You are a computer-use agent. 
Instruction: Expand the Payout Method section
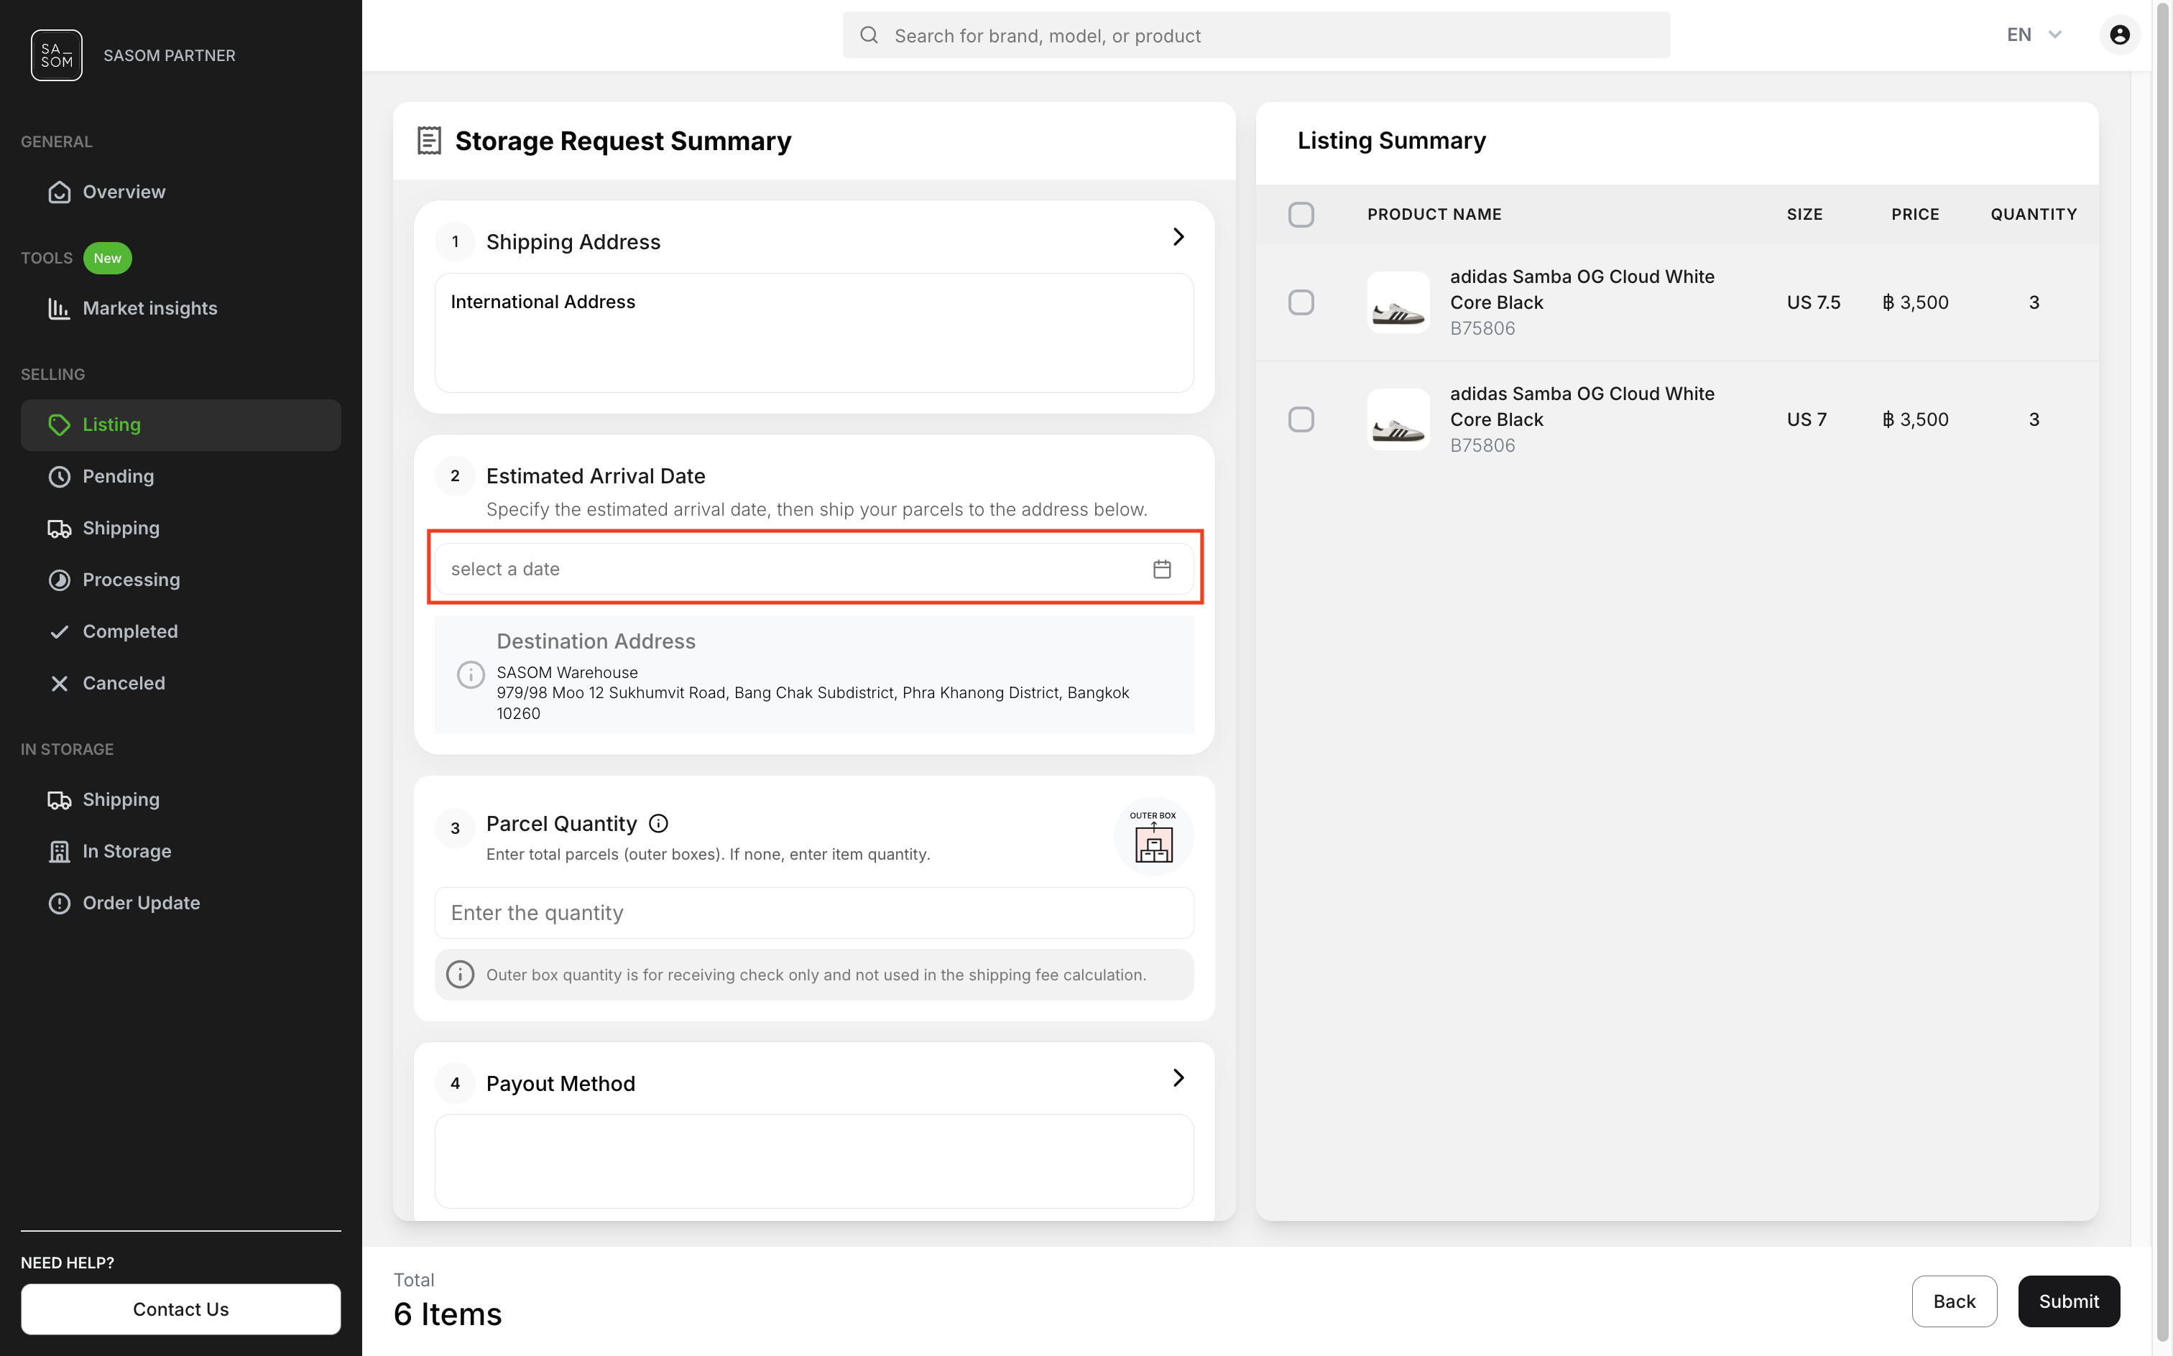point(1178,1077)
